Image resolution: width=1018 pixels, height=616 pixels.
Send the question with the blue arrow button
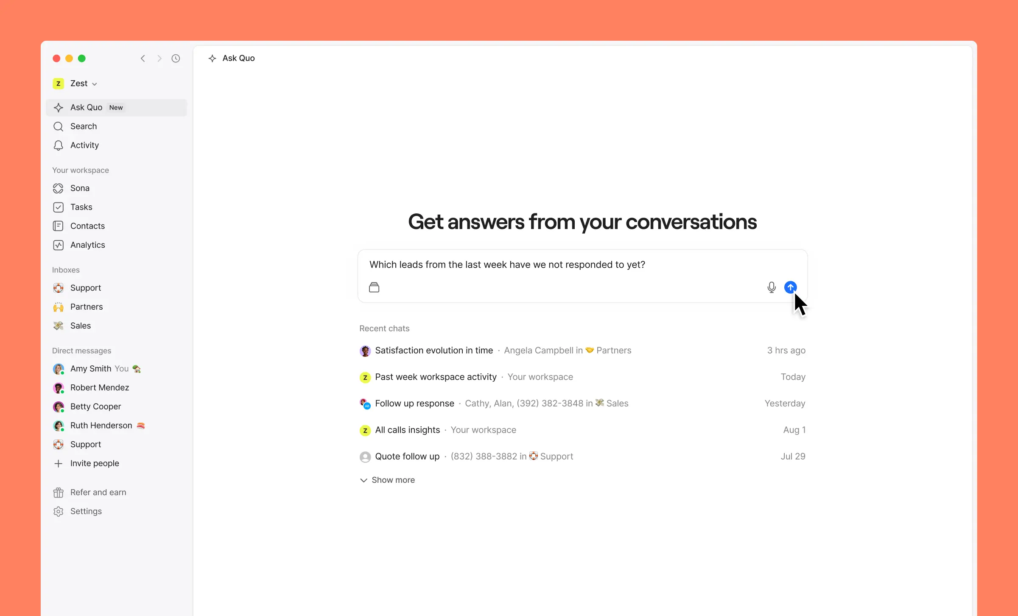[x=790, y=287]
